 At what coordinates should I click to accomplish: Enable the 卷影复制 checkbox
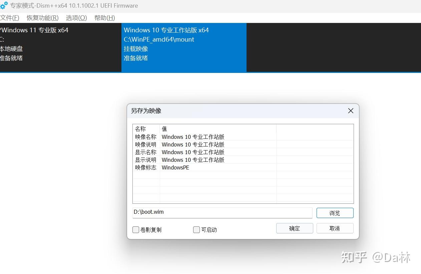click(136, 230)
